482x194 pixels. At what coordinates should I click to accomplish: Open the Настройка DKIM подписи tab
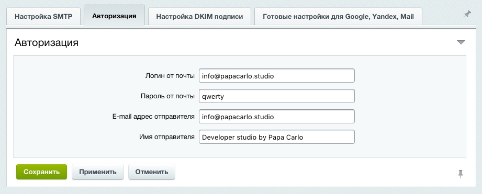[199, 17]
